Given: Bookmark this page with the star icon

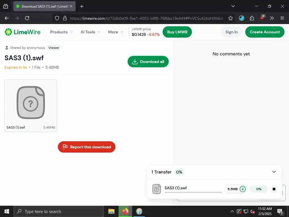Looking at the screenshot, I should click(x=230, y=18).
